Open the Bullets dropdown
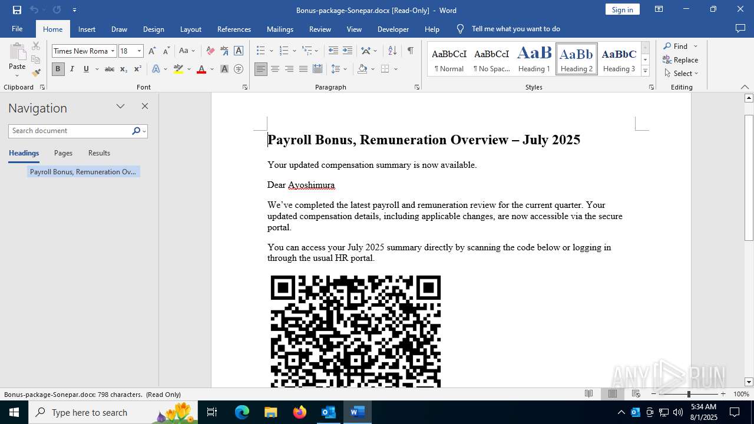Image resolution: width=754 pixels, height=424 pixels. [x=271, y=51]
